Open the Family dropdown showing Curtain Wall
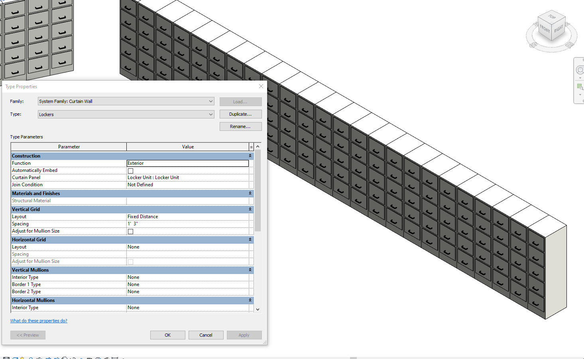This screenshot has width=584, height=359. [x=210, y=101]
